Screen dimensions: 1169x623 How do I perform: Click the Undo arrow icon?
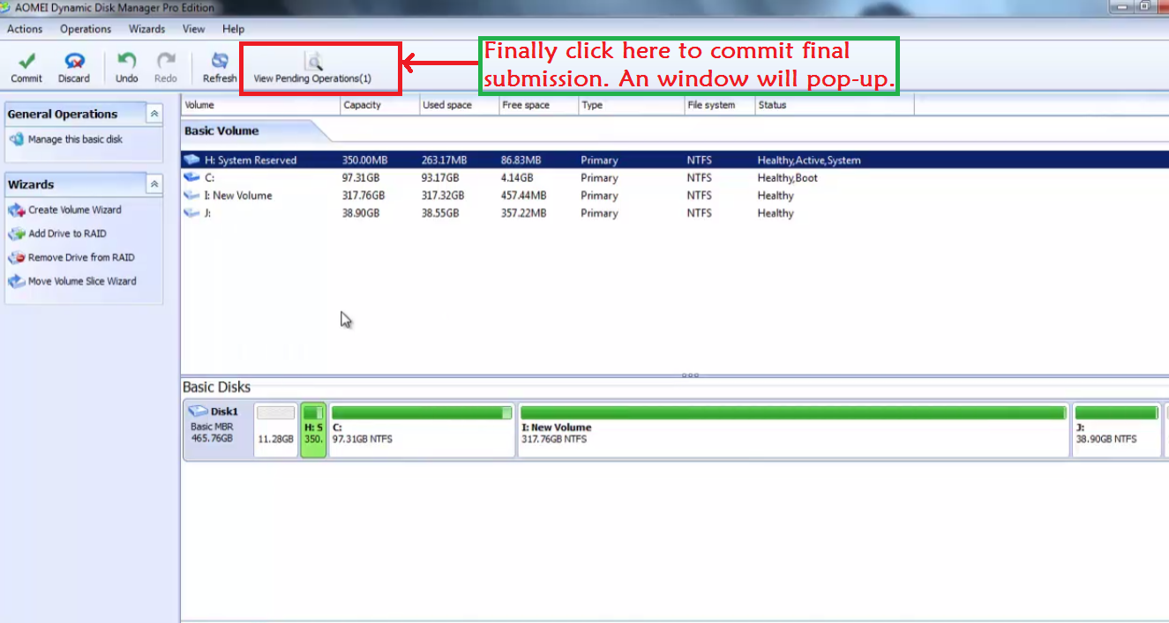pos(127,61)
